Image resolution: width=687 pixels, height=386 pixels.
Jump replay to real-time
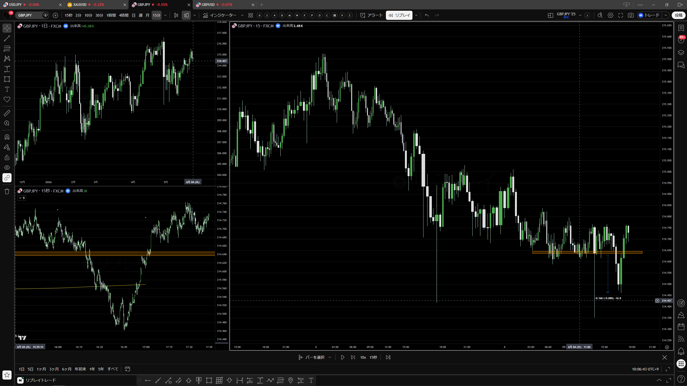pos(388,357)
